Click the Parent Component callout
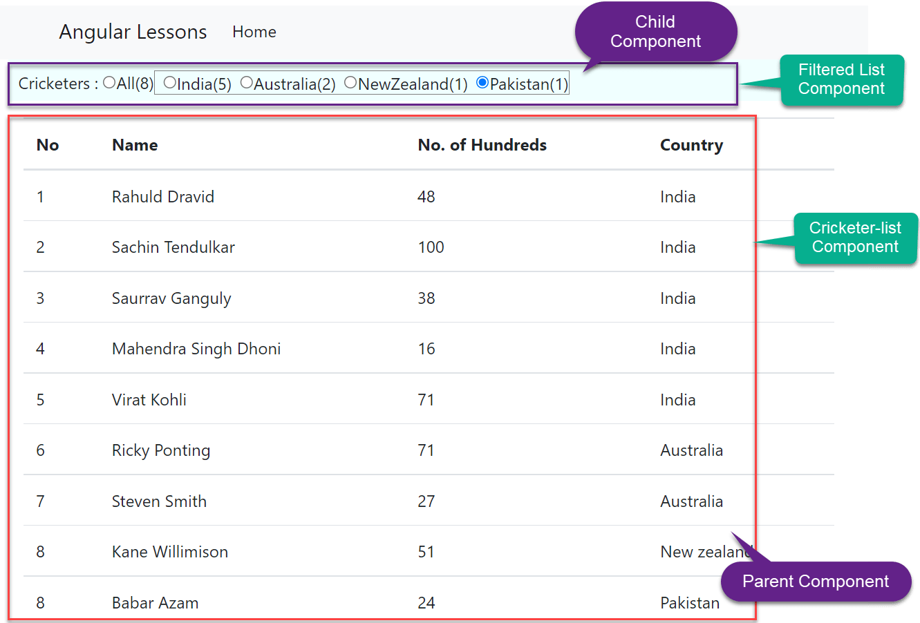 pos(816,582)
